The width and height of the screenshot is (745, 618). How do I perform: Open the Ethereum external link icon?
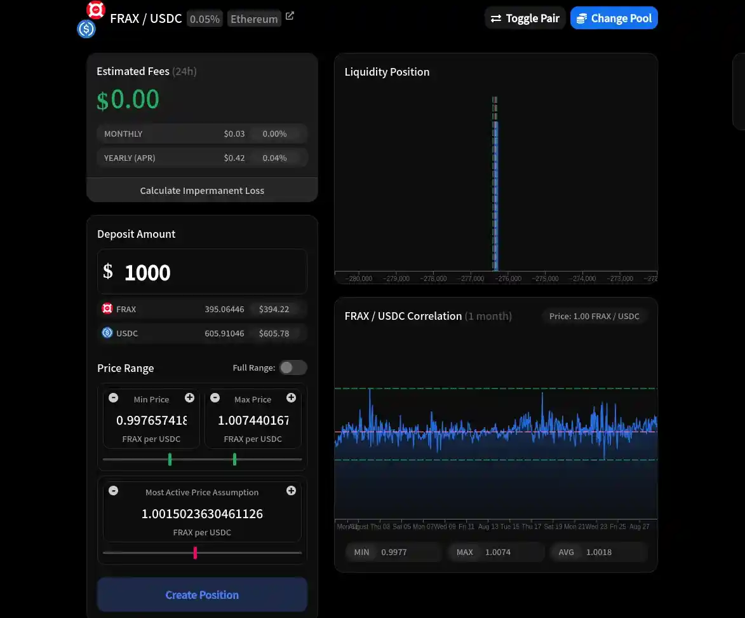point(290,15)
